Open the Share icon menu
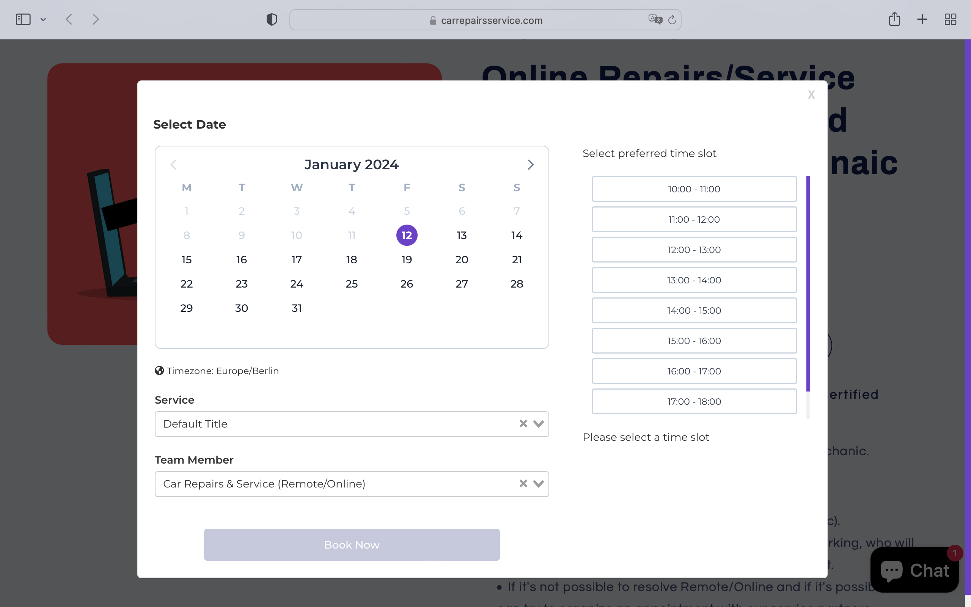 click(894, 19)
